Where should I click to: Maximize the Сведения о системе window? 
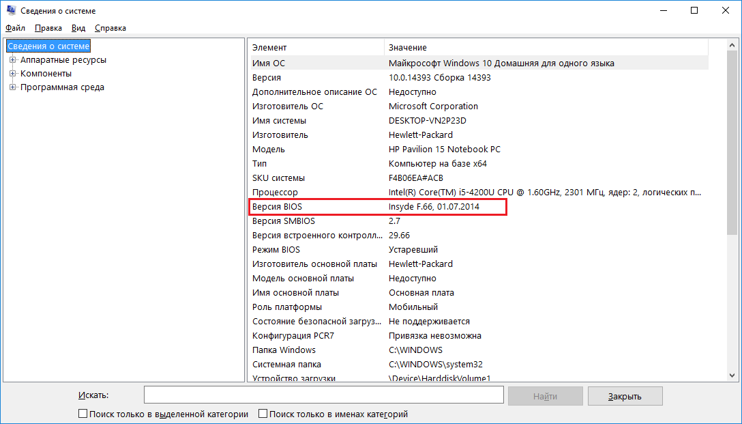tap(694, 10)
